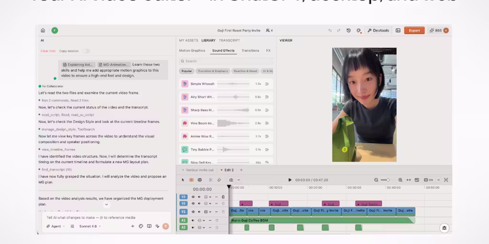Mute the A1 audio track
Image resolution: width=489 pixels, height=244 pixels.
193,220
